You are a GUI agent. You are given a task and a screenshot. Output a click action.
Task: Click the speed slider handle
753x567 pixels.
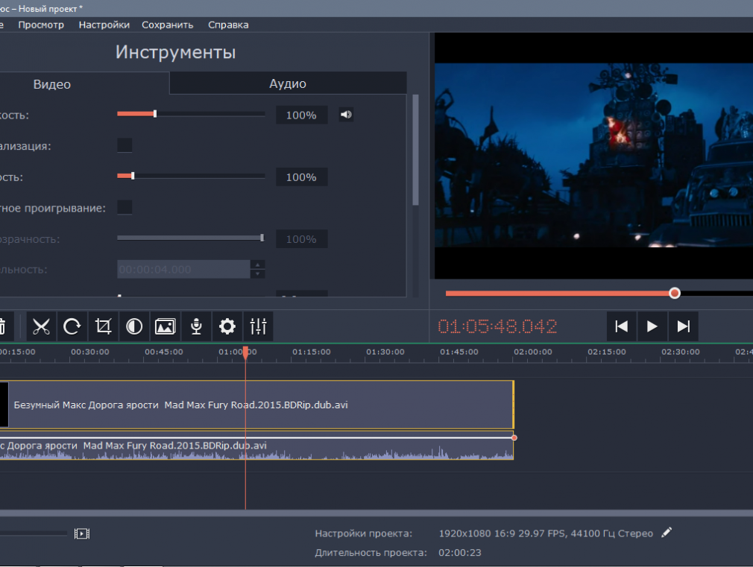click(133, 176)
